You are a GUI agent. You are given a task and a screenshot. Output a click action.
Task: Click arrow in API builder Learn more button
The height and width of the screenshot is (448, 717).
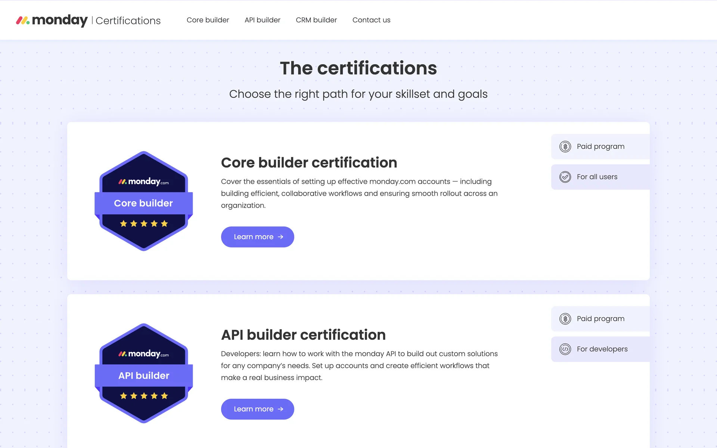coord(281,409)
